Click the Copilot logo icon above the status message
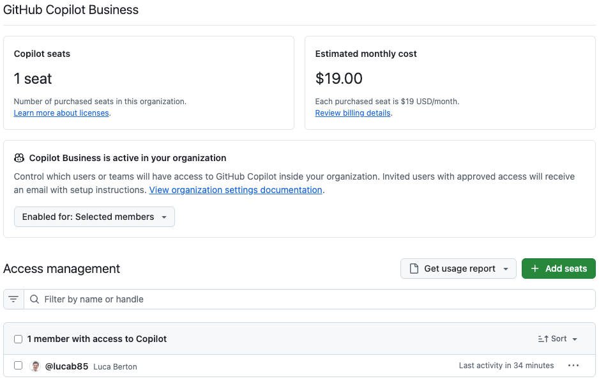This screenshot has height=381, width=599. click(20, 157)
